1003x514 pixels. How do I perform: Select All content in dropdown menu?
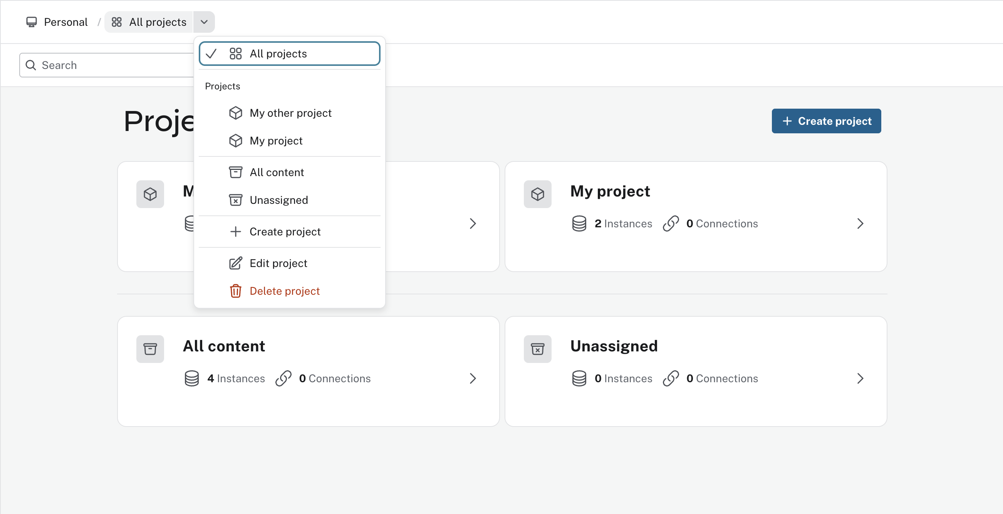[289, 172]
